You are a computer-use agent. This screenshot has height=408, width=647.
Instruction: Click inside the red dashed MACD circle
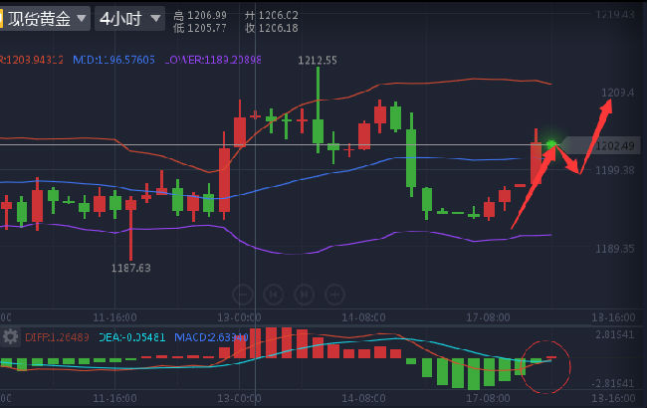[x=546, y=366]
